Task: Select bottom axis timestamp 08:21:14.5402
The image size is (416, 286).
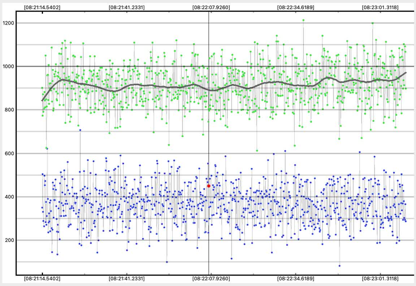Action: 42,279
